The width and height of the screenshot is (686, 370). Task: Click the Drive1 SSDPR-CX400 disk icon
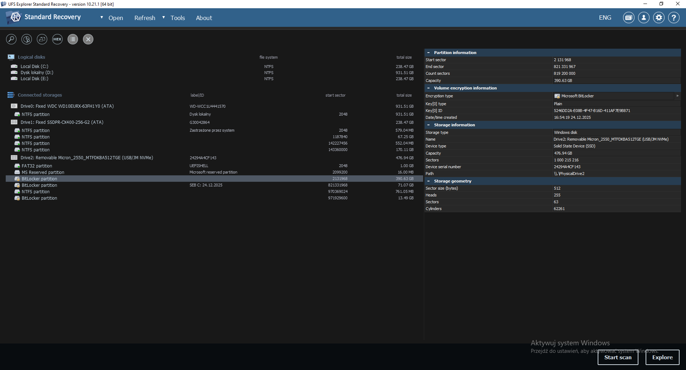[14, 122]
